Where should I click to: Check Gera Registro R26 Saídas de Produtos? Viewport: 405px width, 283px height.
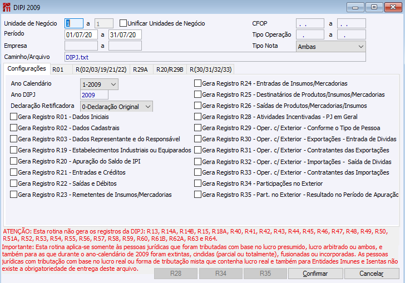[x=197, y=105]
